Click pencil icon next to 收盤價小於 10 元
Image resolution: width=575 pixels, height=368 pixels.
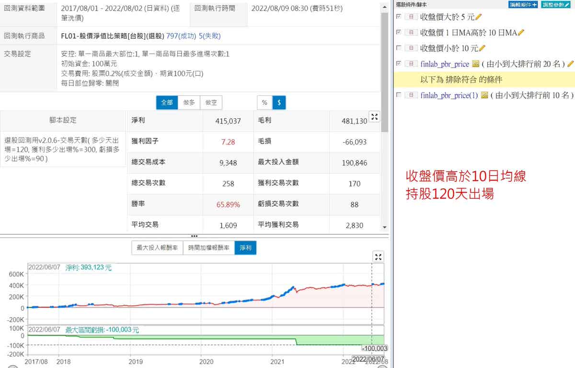pos(482,48)
